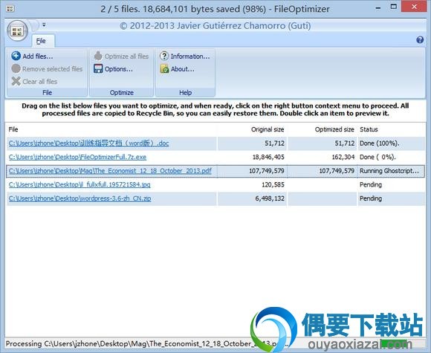Viewport: 431px width, 353px height.
Task: Open the Information... entry
Action: 190,56
